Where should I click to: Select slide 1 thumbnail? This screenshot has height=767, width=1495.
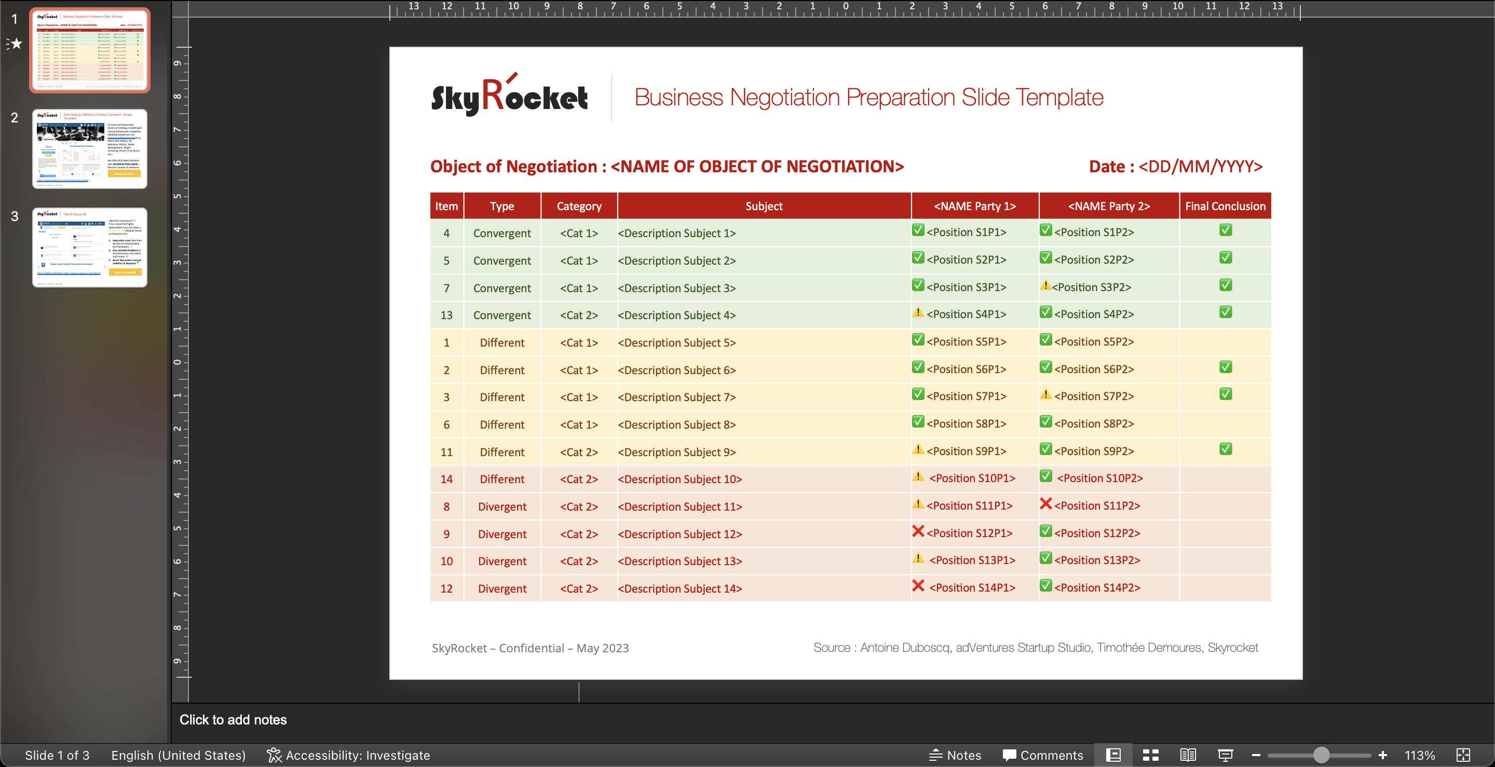coord(89,50)
